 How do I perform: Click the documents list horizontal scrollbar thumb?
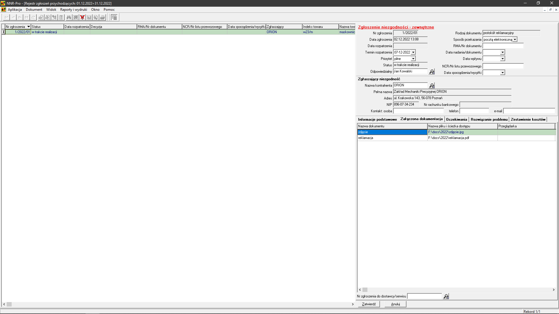365,290
